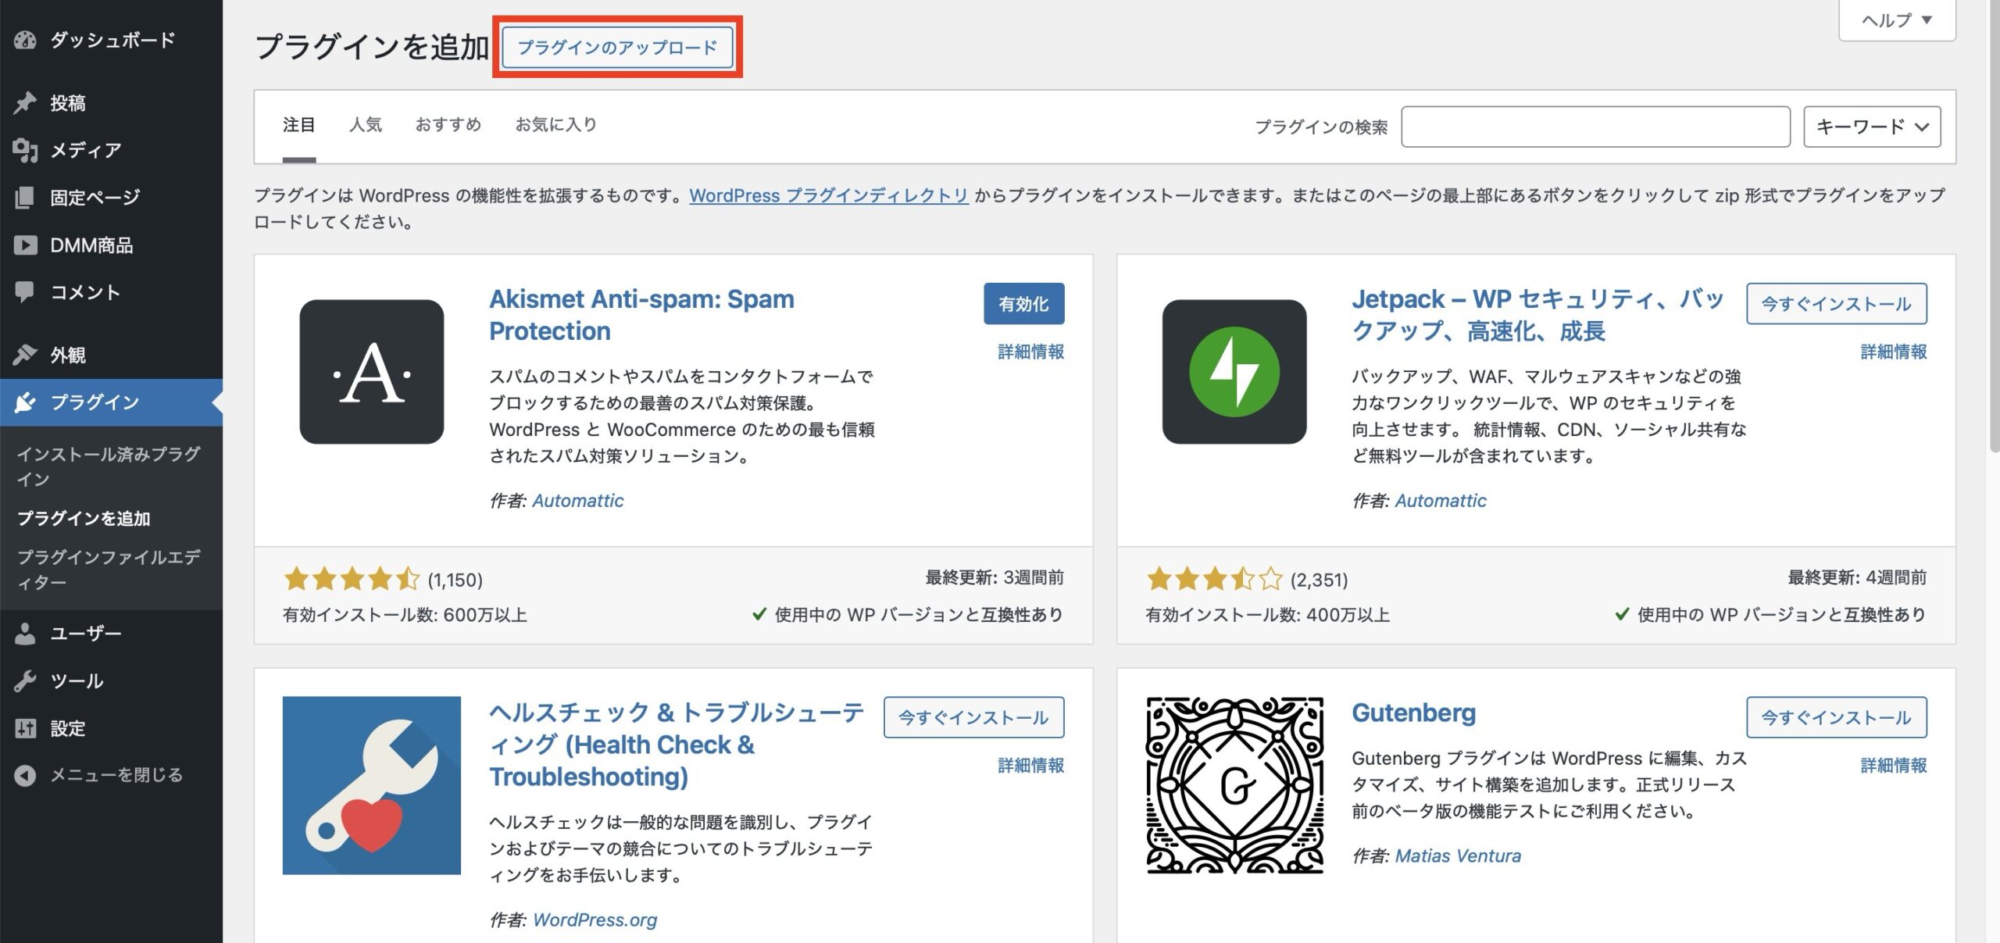Switch to the 人気 tab
This screenshot has width=2000, height=943.
[x=366, y=125]
